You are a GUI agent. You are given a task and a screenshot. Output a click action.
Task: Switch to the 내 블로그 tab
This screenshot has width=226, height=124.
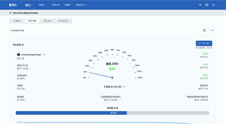17,21
